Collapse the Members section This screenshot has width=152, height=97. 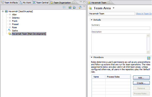[91, 57]
